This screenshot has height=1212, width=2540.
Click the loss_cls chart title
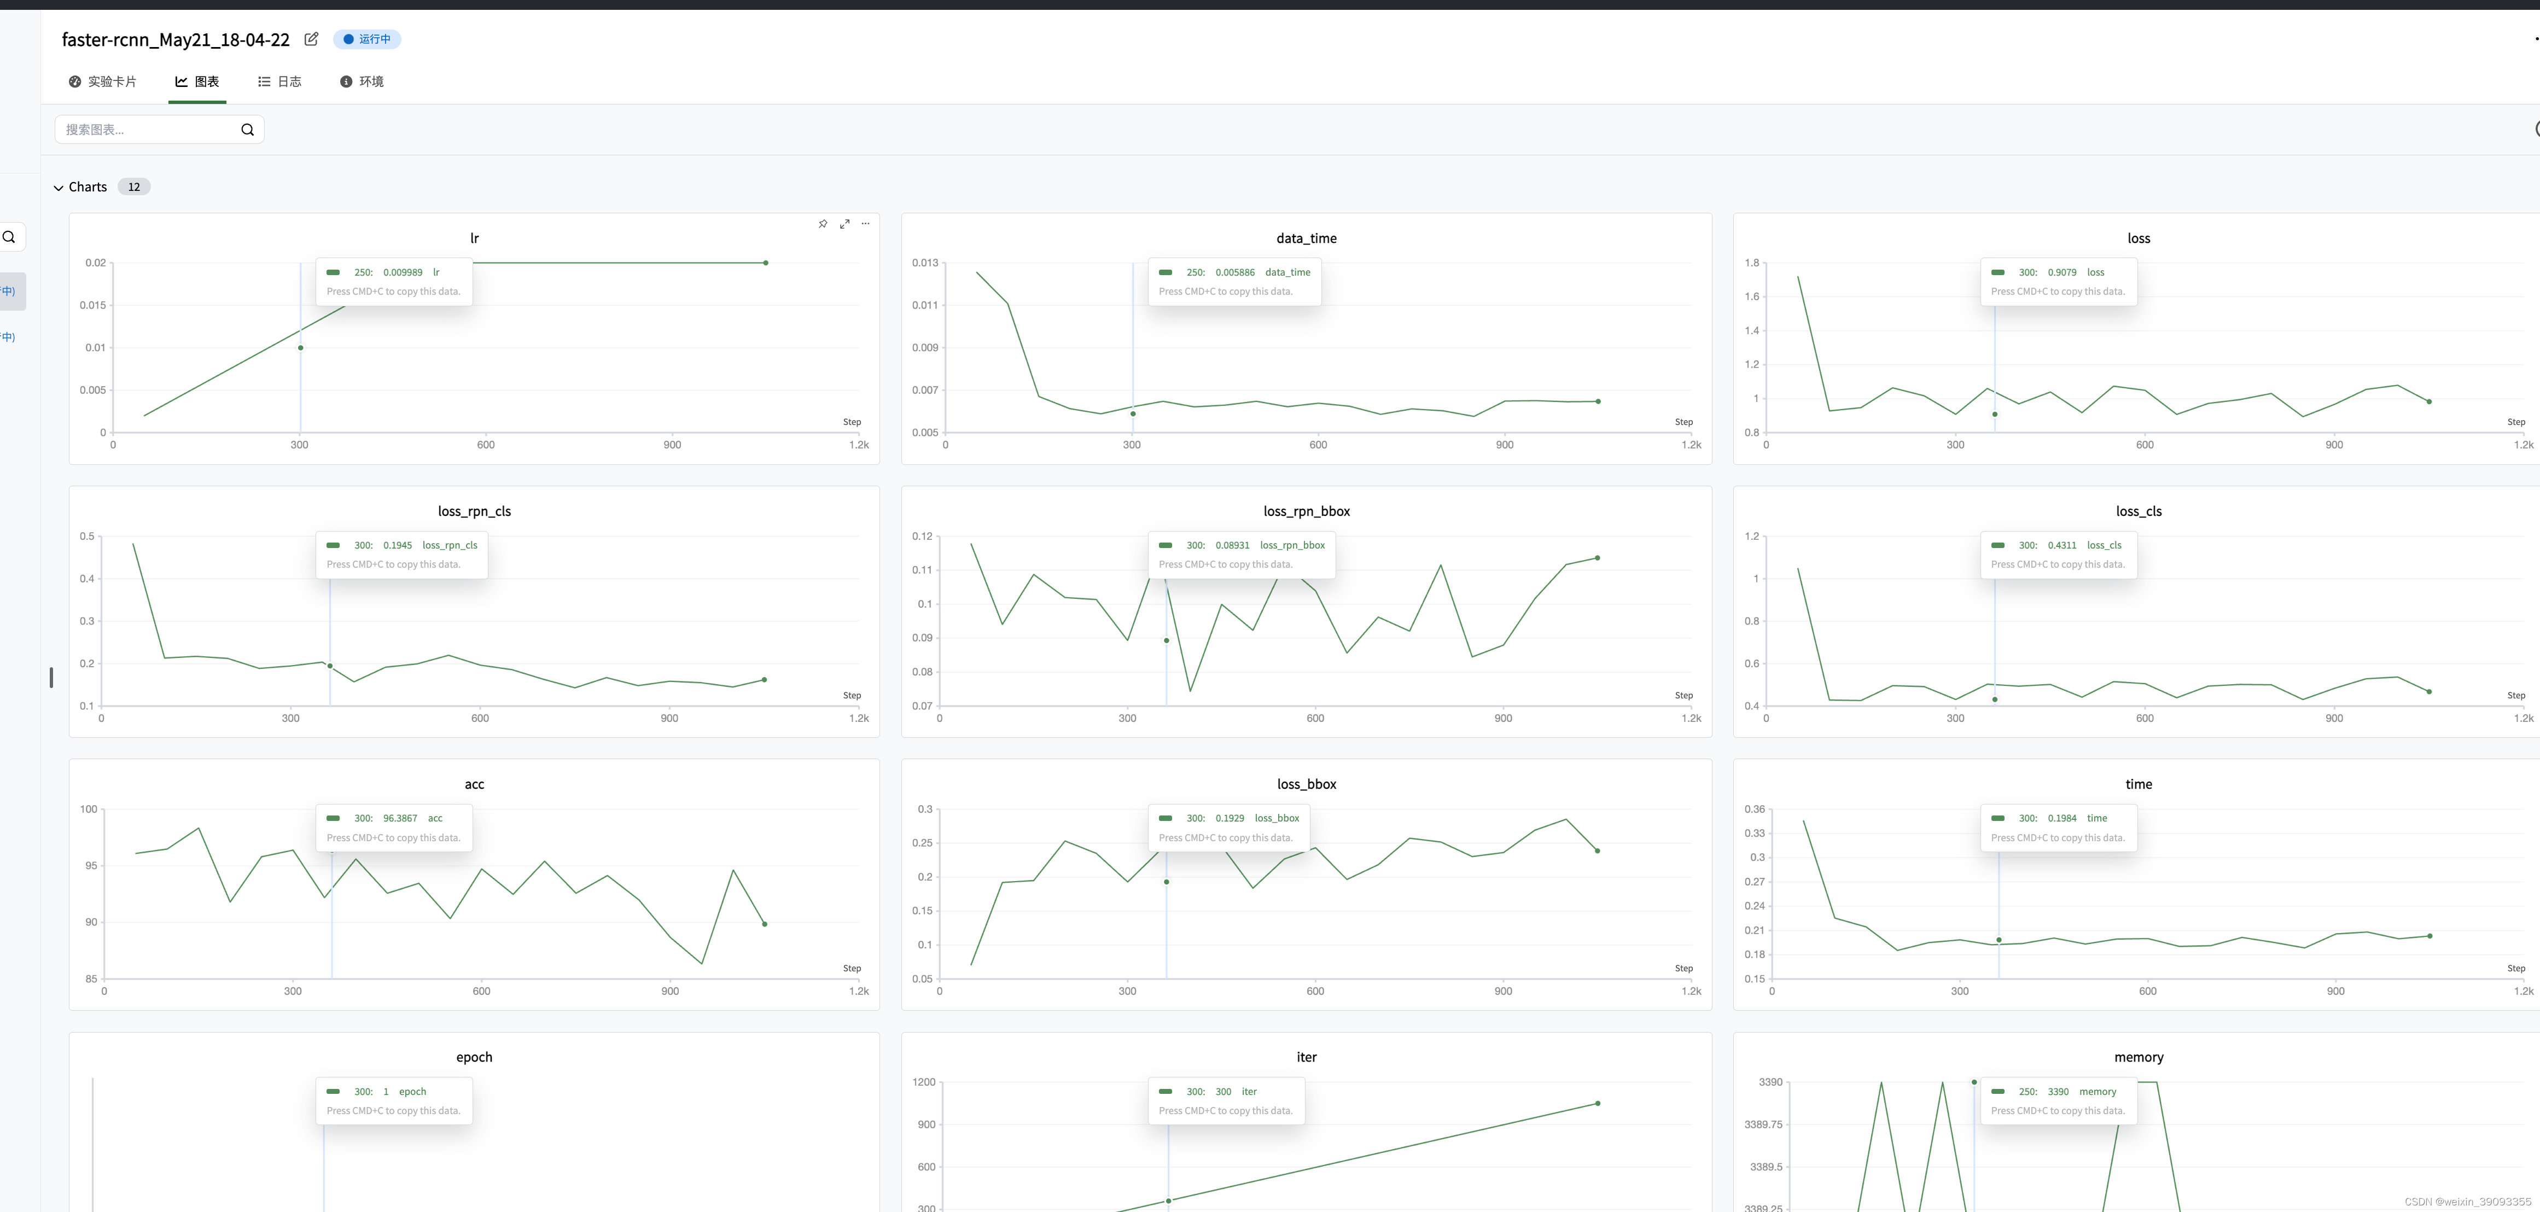point(2139,511)
